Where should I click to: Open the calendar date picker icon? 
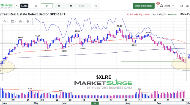point(96,6)
